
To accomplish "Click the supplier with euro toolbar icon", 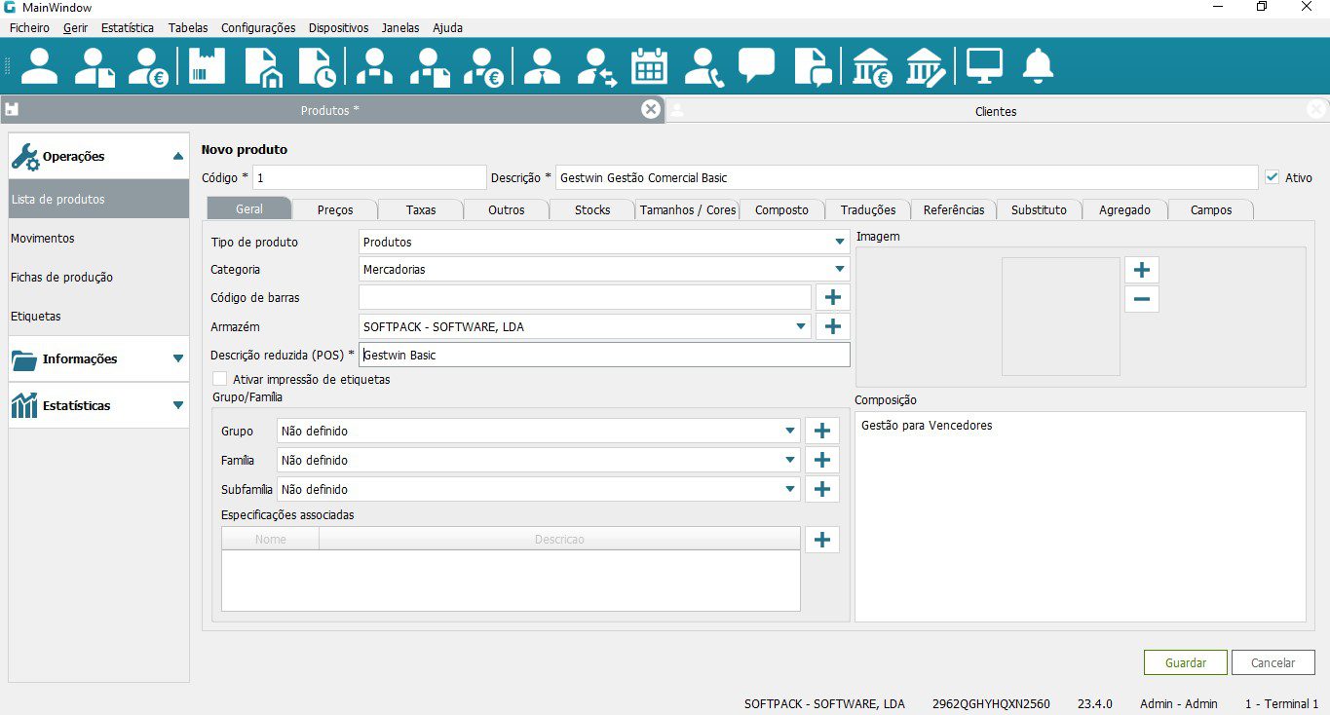I will click(483, 66).
